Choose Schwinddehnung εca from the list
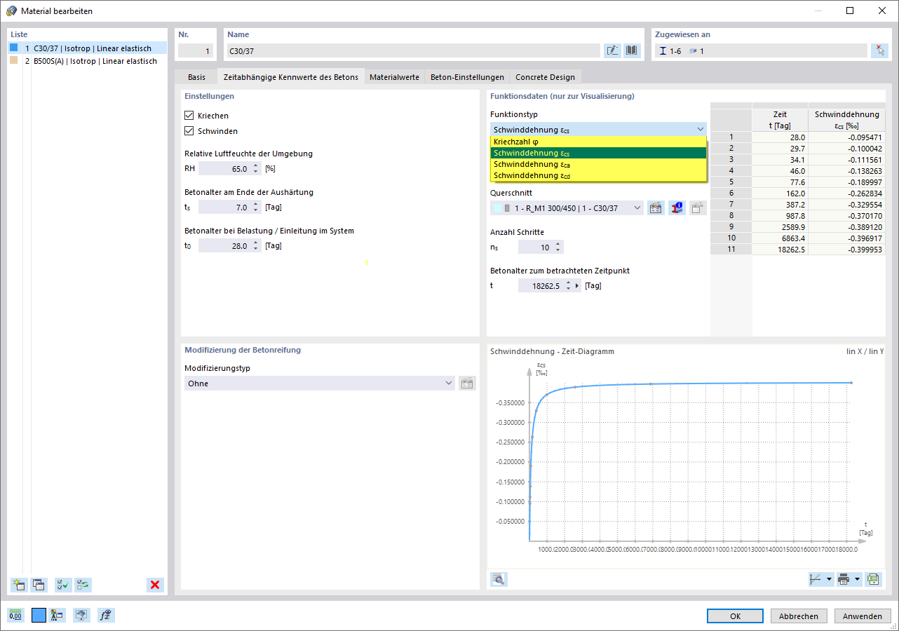This screenshot has width=899, height=631. [598, 164]
